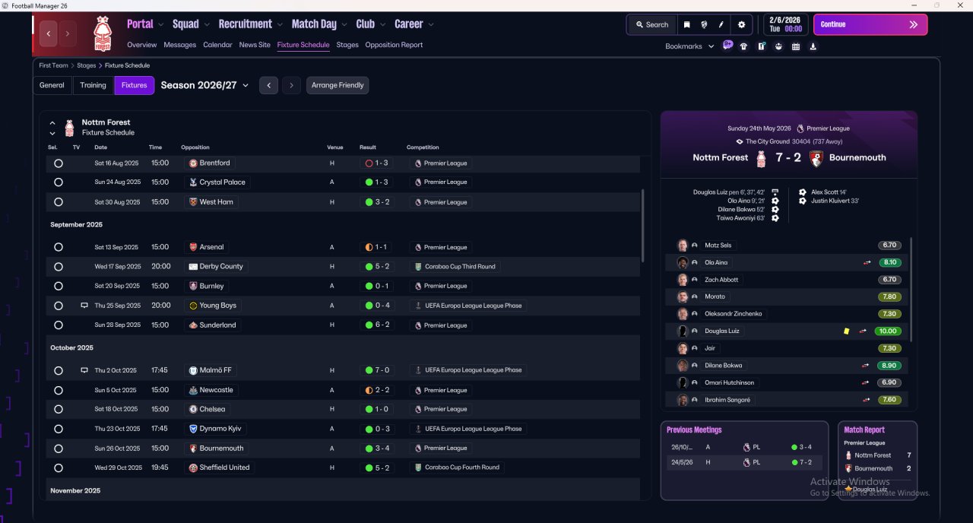Viewport: 973px width, 523px height.
Task: Select the Crystal Palace fixture radio button
Action: 59,182
